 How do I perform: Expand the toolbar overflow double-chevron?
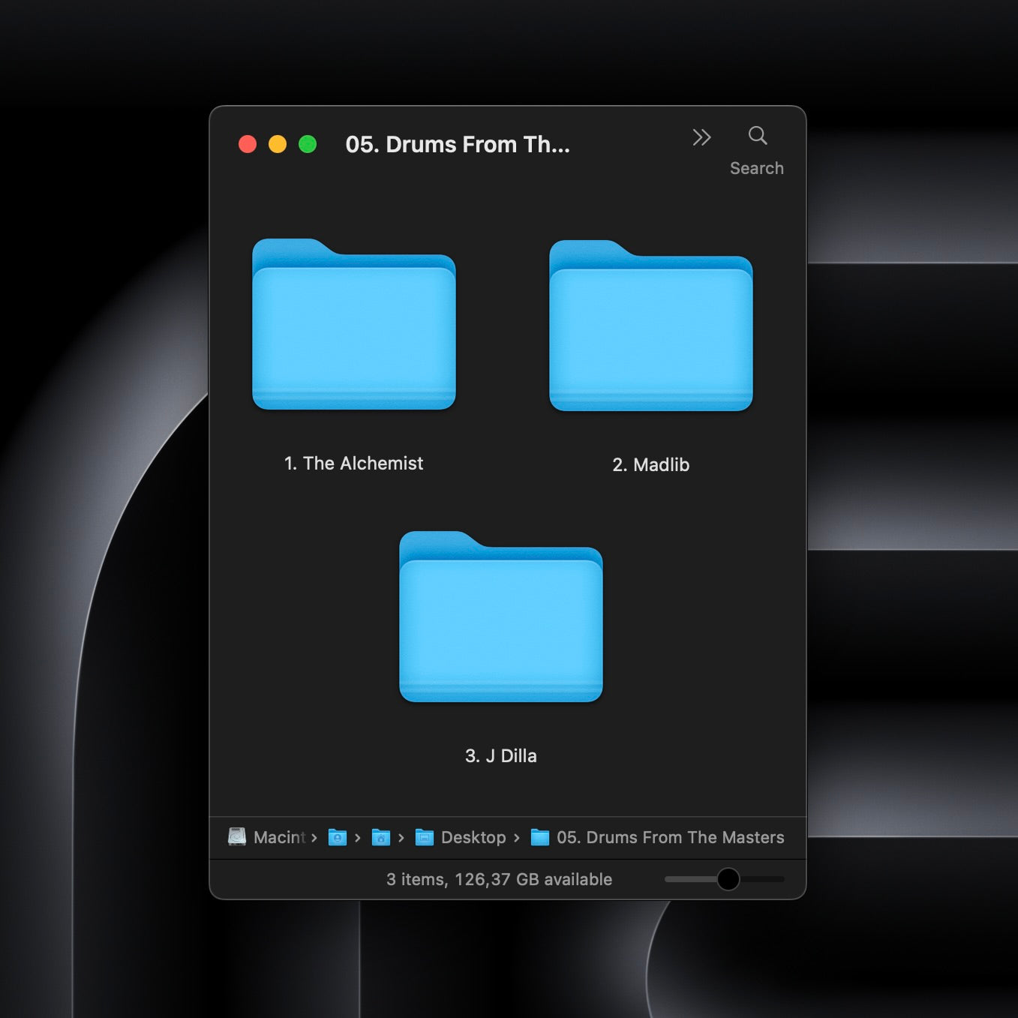pos(701,137)
